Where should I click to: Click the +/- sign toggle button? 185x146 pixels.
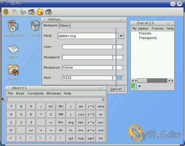(x=31, y=130)
